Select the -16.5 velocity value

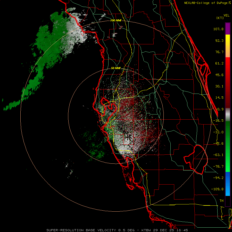click(x=218, y=121)
